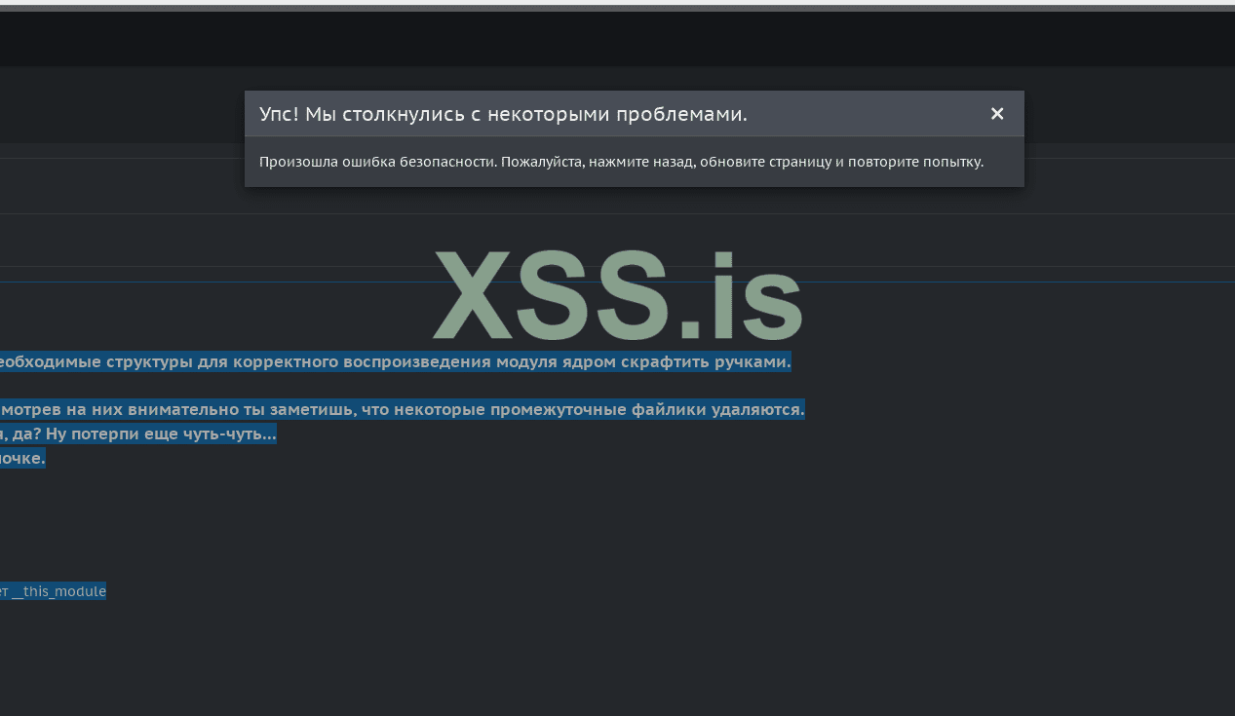Select the line ending "промежуточные файлики удаляются."
This screenshot has width=1235, height=716.
(402, 409)
